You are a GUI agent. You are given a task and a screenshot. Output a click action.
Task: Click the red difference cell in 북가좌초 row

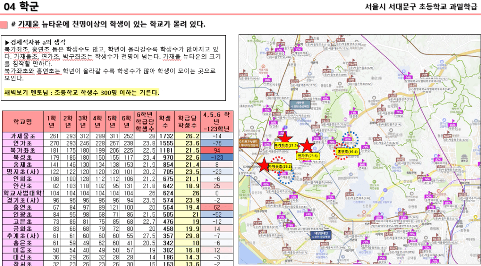pos(217,150)
